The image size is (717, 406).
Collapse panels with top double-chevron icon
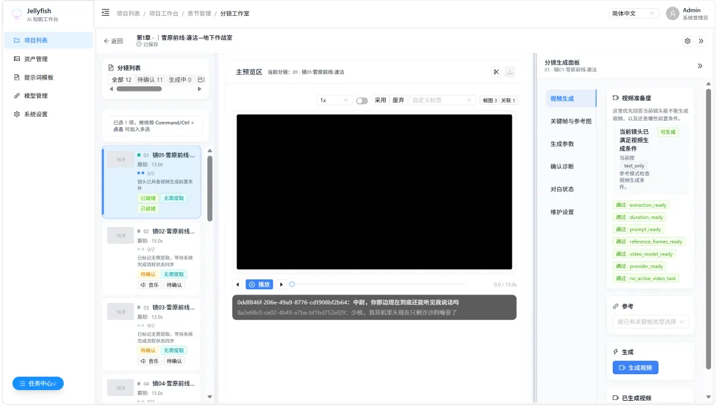(701, 41)
